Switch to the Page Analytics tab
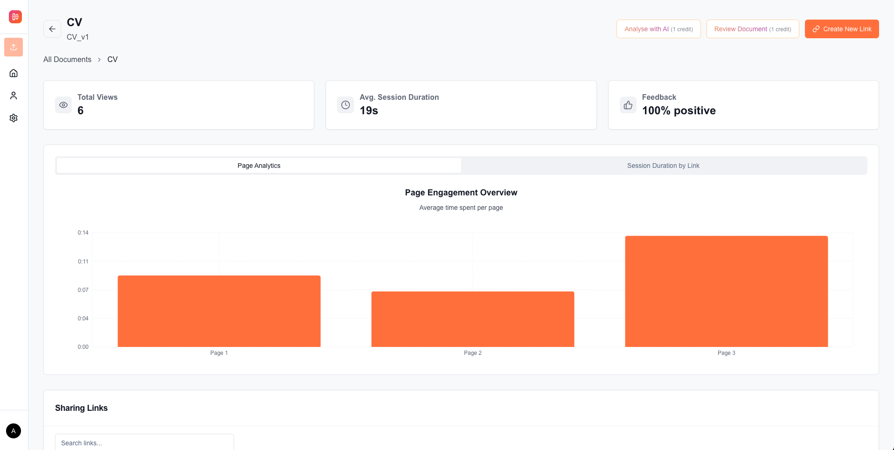The height and width of the screenshot is (450, 894). [259, 166]
